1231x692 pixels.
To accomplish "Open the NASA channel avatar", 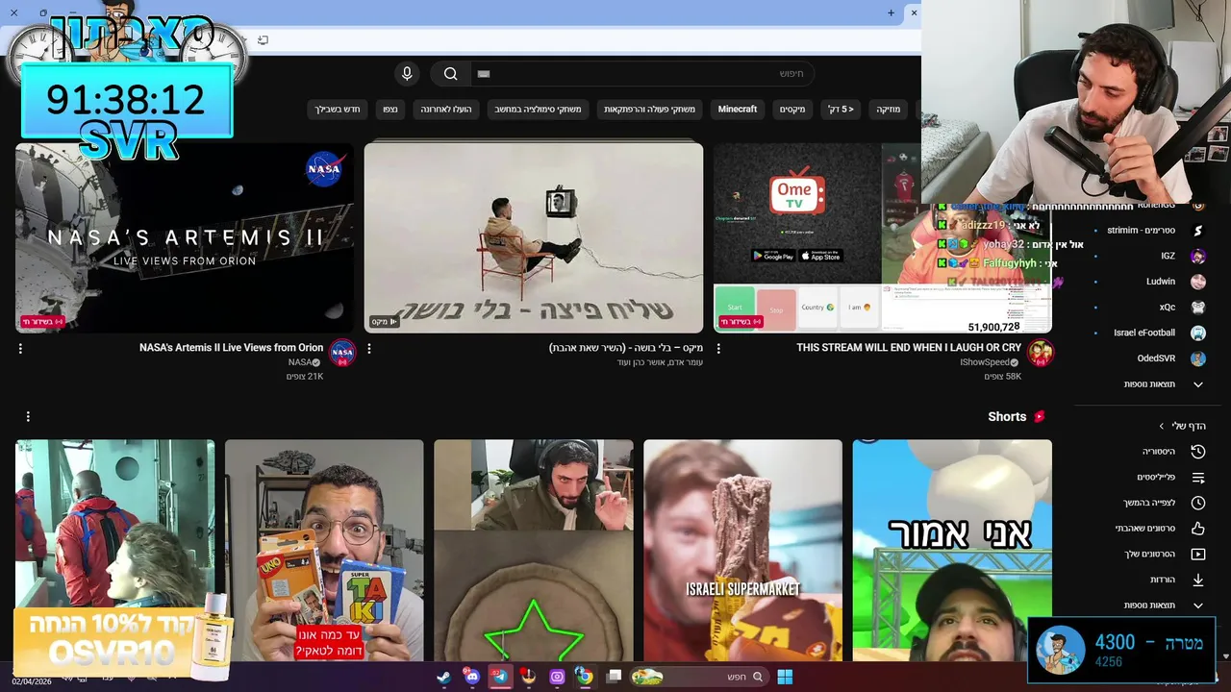I will pos(342,354).
